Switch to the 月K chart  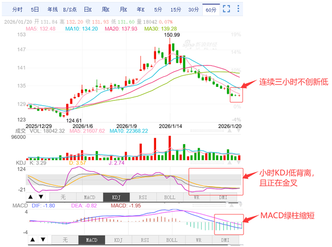coord(123,9)
